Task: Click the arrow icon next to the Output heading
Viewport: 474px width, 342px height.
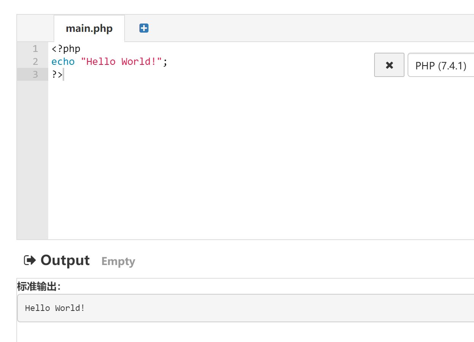Action: [x=30, y=260]
